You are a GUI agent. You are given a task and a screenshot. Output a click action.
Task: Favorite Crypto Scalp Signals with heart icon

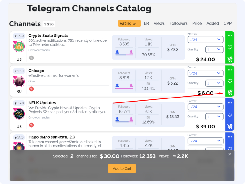pos(230,48)
